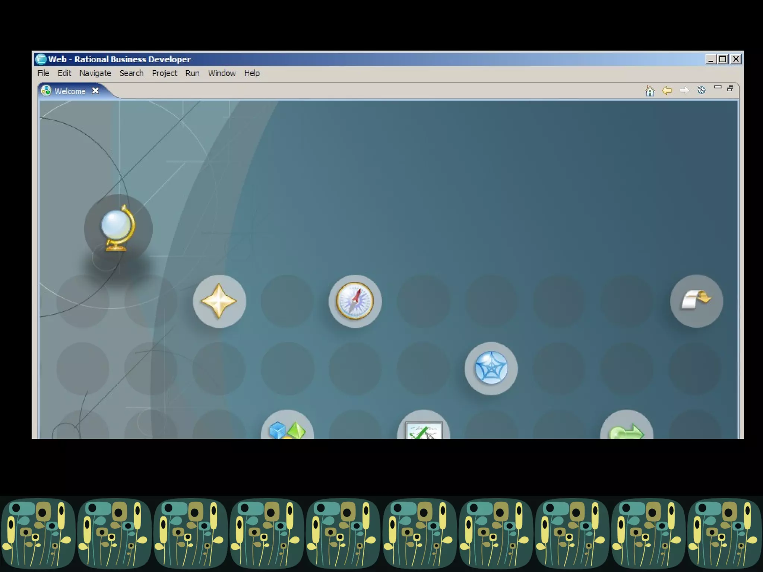This screenshot has height=572, width=763.
Task: Click the greyed forward arrow
Action: pyautogui.click(x=684, y=90)
